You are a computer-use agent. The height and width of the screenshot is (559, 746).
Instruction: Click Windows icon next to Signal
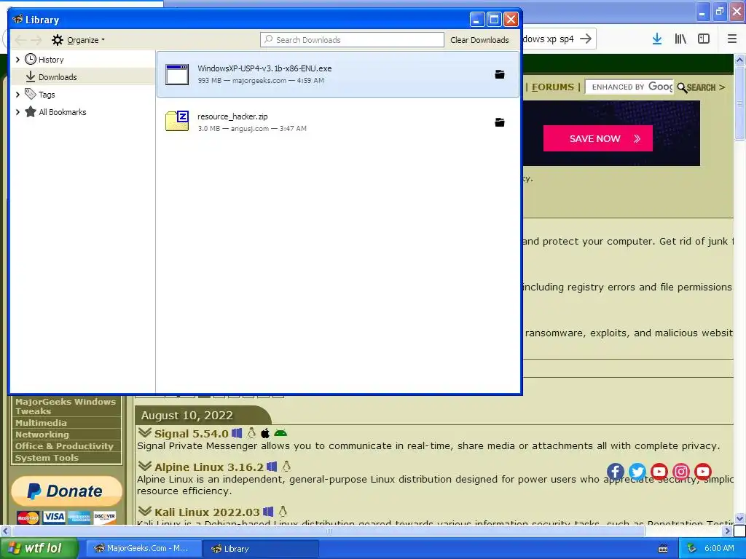237,433
